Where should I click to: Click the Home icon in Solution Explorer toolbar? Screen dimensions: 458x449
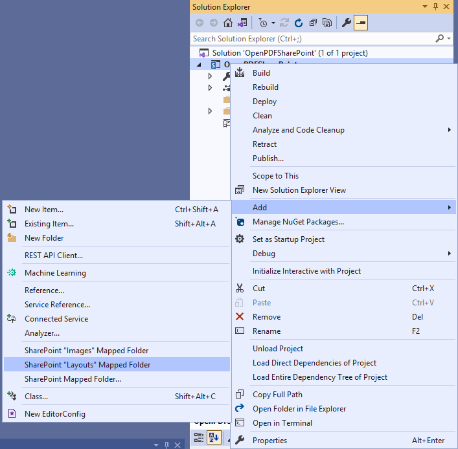tap(228, 23)
